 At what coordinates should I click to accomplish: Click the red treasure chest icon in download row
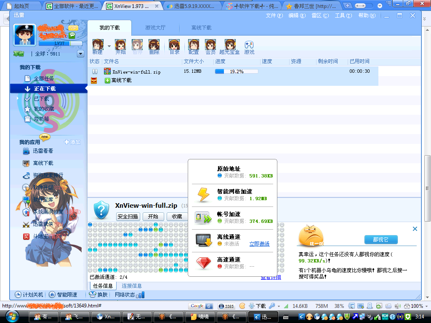pos(94,80)
